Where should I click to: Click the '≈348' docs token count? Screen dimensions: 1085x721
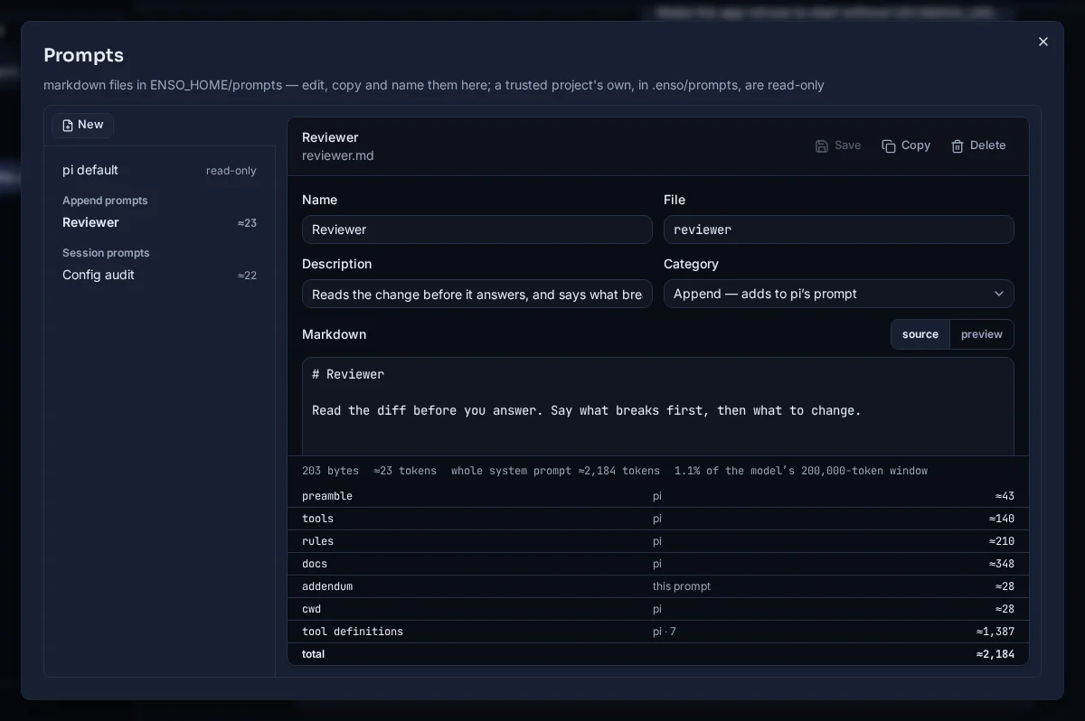coord(1002,564)
